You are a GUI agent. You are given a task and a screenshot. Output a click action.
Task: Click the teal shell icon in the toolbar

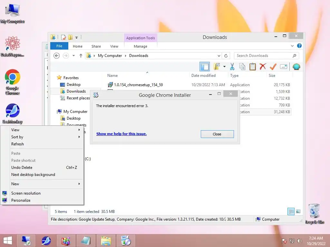296,67
